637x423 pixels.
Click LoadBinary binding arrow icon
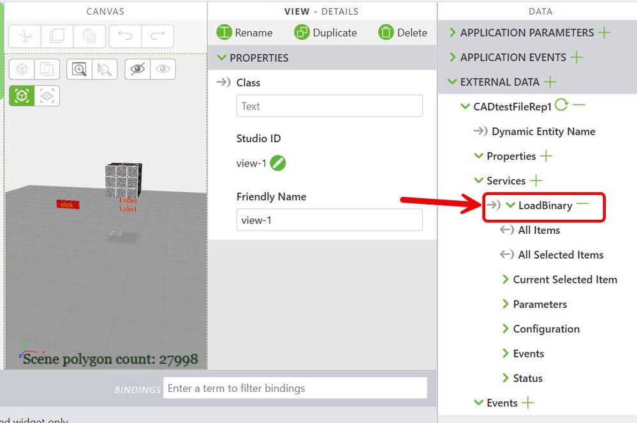point(493,204)
